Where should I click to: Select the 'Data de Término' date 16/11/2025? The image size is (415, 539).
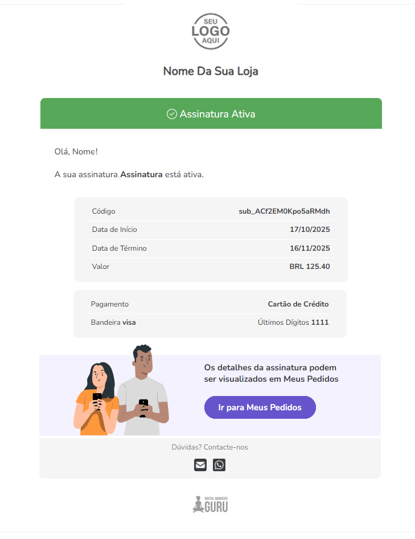310,248
